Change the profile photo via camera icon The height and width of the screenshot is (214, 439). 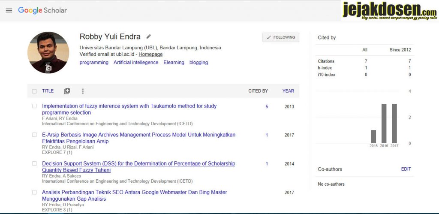(x=48, y=67)
